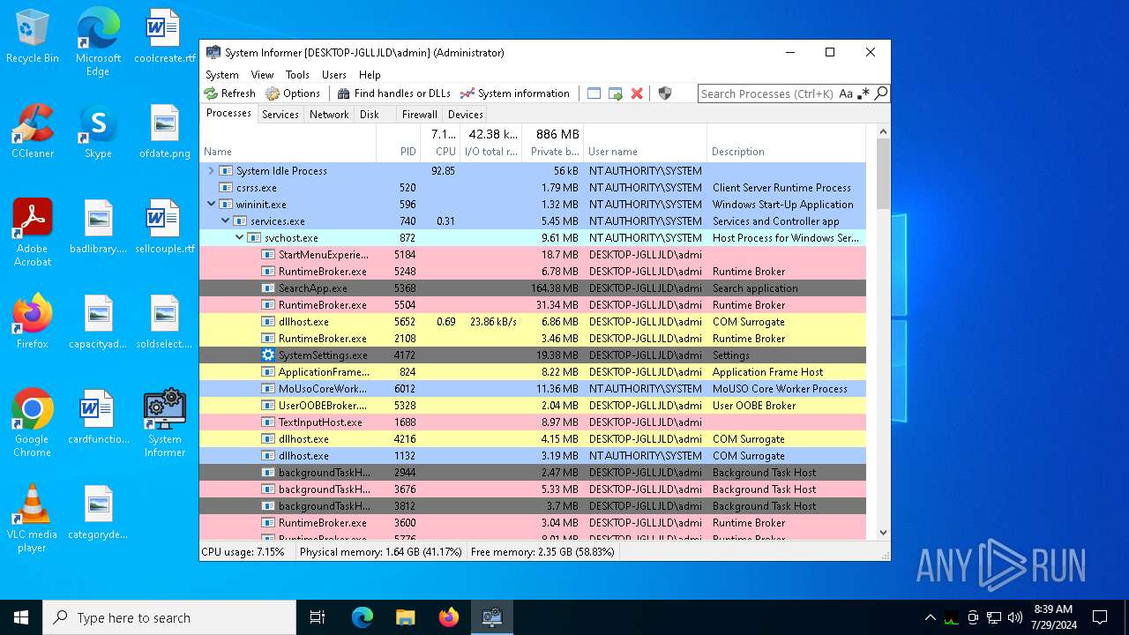This screenshot has height=635, width=1129.
Task: Sort by Private bytes column header
Action: point(553,143)
